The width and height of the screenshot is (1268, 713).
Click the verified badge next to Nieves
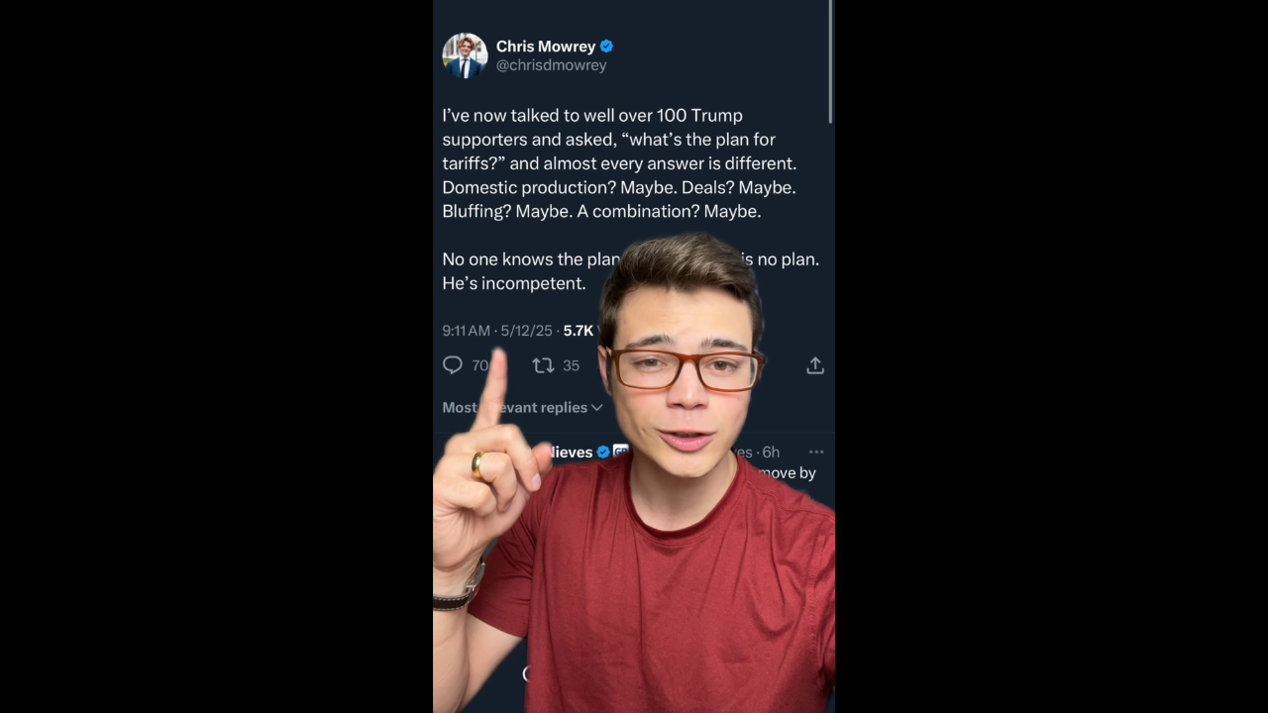point(602,452)
